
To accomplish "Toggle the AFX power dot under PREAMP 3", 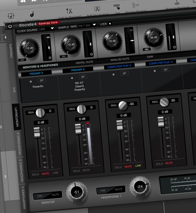I will tap(31, 81).
